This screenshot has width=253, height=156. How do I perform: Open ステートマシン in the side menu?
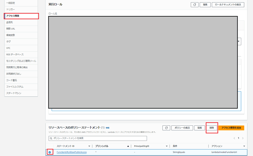click(21, 93)
